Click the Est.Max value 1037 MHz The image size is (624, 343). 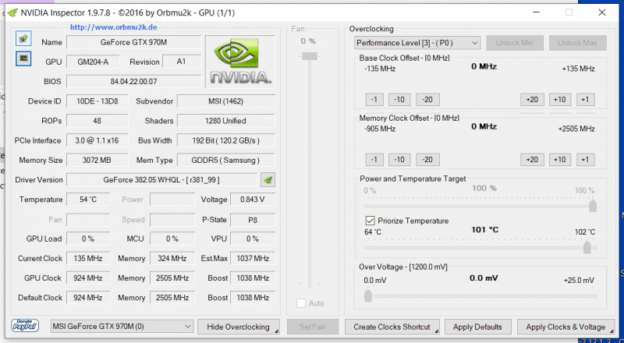click(x=253, y=259)
